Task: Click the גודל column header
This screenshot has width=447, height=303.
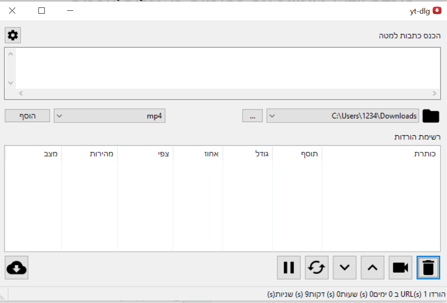Action: point(247,154)
